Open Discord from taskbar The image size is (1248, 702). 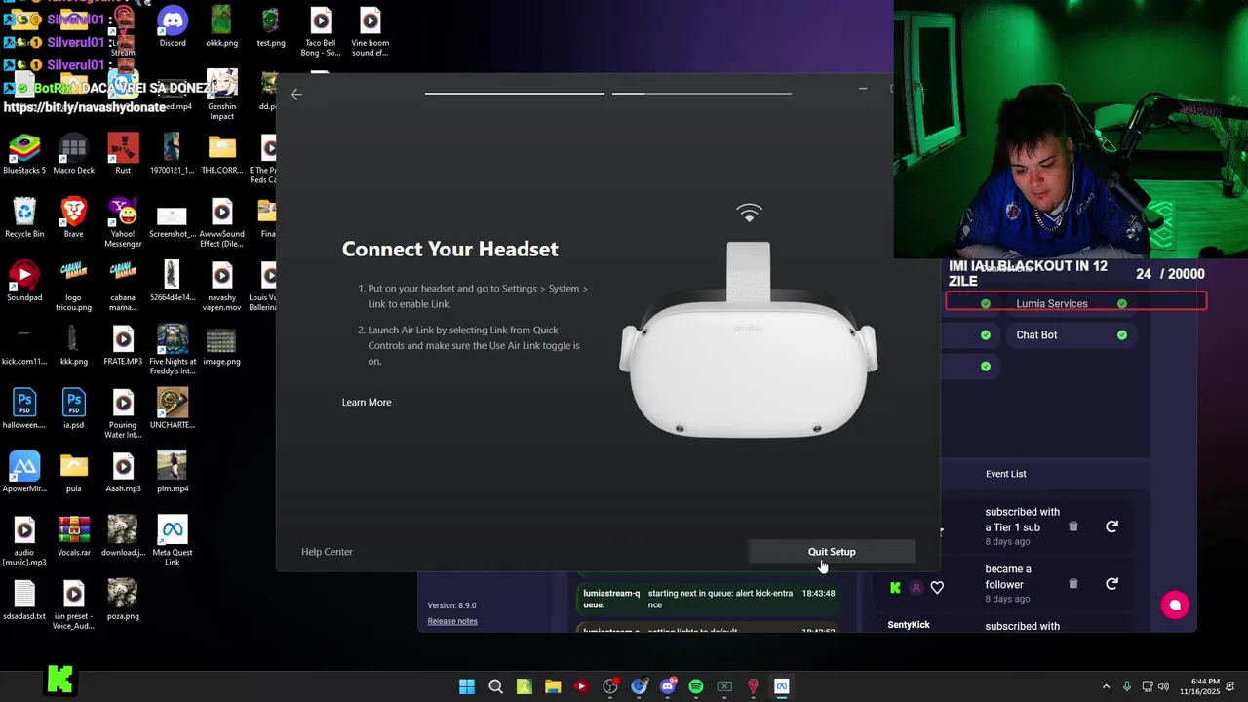pos(668,686)
